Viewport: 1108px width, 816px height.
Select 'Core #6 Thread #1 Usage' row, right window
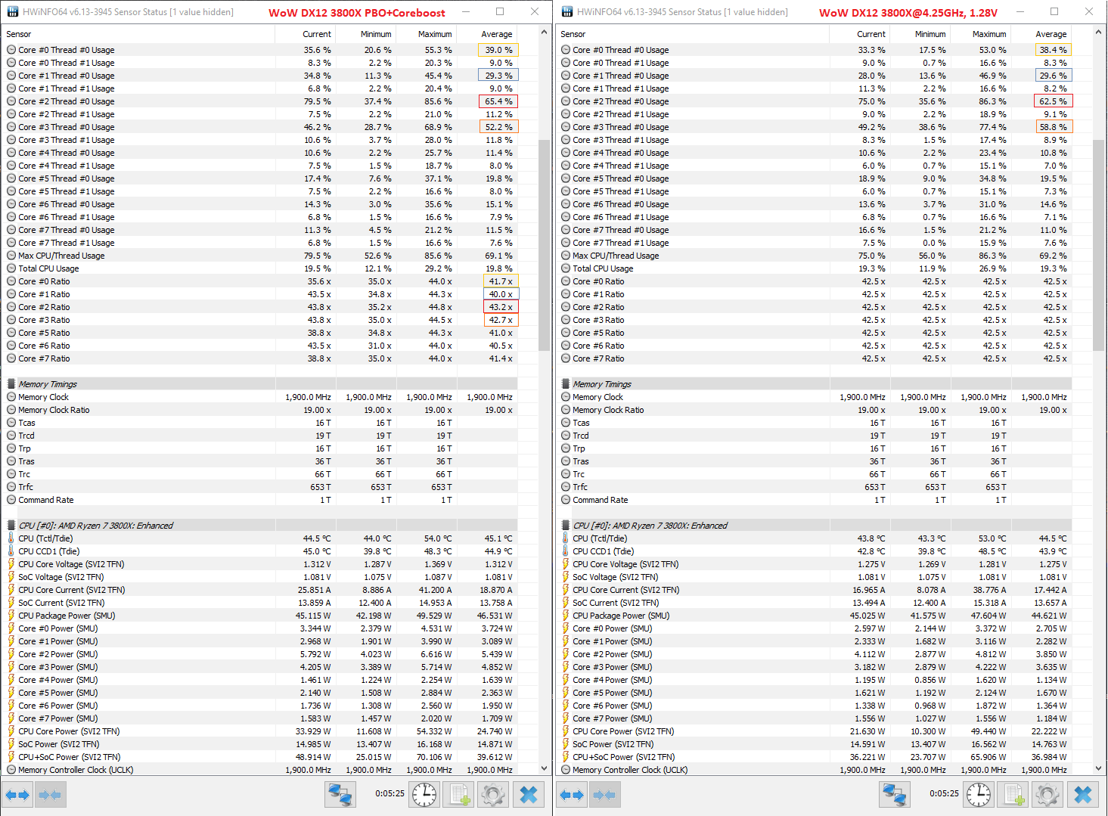[815, 217]
